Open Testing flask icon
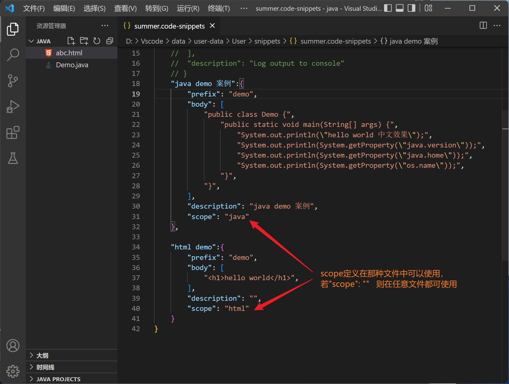The width and height of the screenshot is (509, 384). [x=13, y=158]
